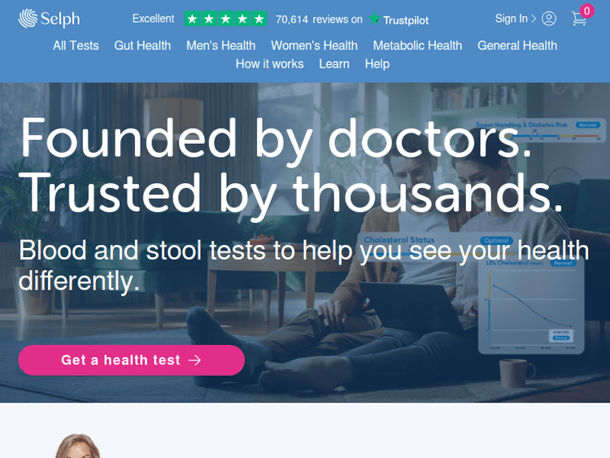This screenshot has height=458, width=610.
Task: Open General Health section
Action: tap(517, 46)
